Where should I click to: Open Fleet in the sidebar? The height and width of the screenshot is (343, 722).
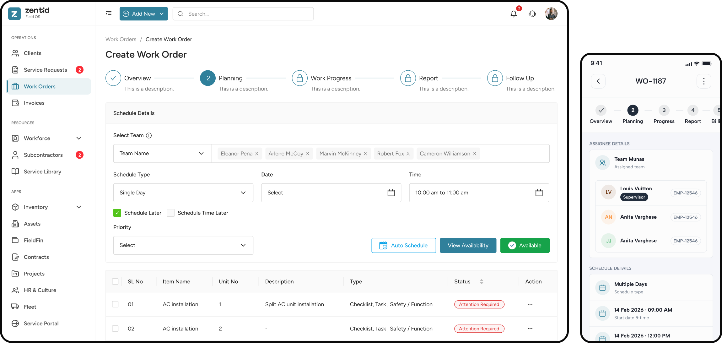pyautogui.click(x=49, y=307)
